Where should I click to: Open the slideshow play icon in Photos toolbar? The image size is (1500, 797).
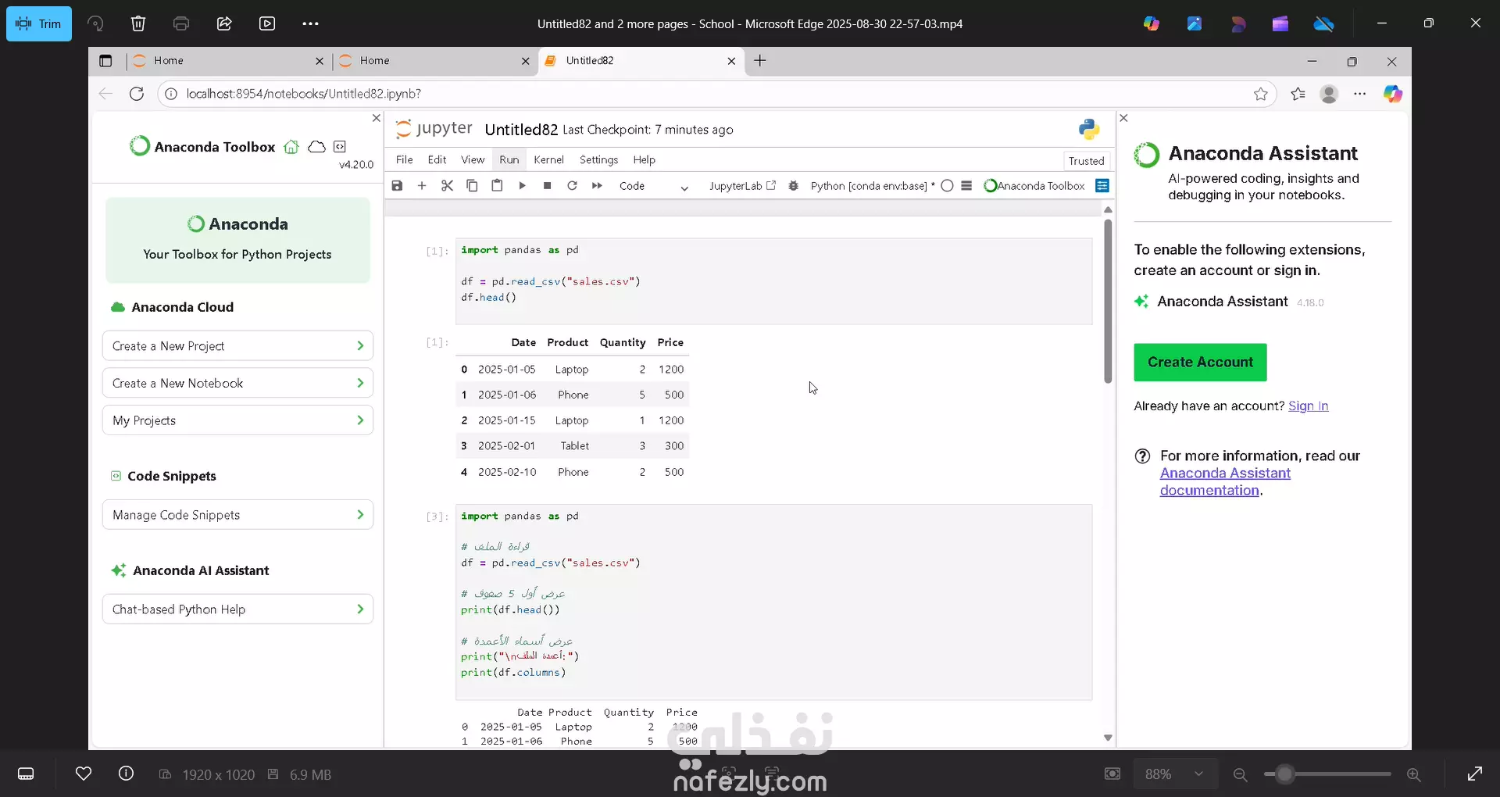[267, 23]
